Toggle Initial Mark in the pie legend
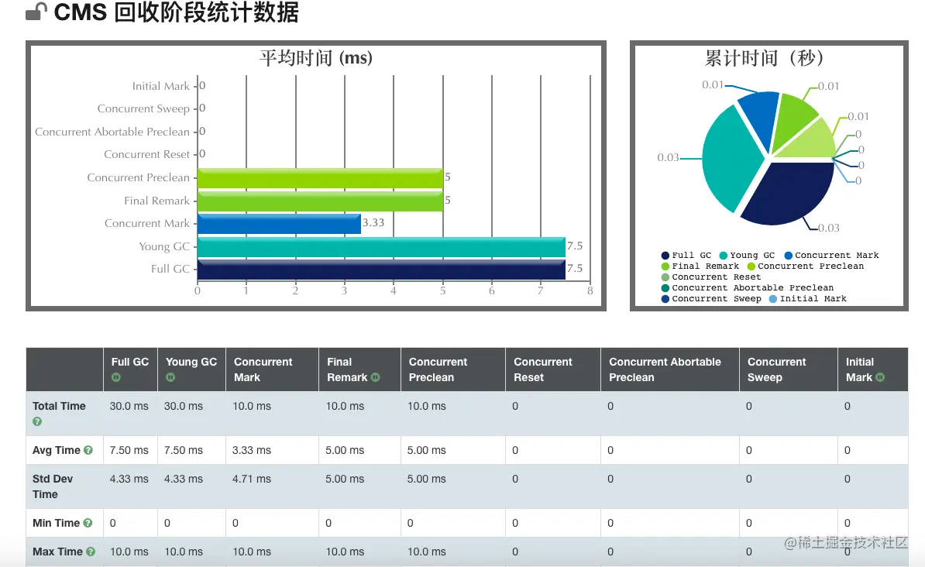 point(807,298)
